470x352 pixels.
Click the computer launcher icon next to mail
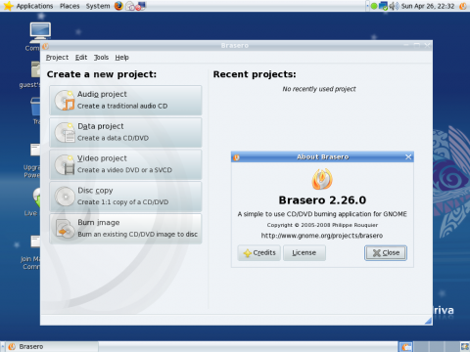[141, 6]
